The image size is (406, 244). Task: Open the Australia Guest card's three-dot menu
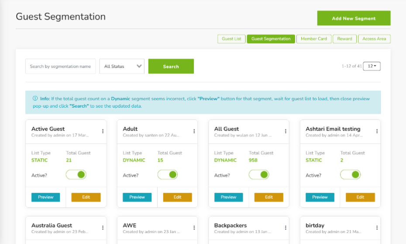[103, 228]
